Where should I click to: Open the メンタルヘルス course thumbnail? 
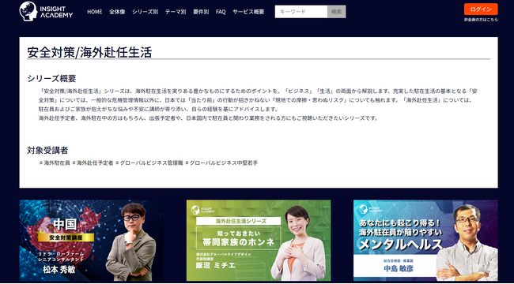point(425,241)
